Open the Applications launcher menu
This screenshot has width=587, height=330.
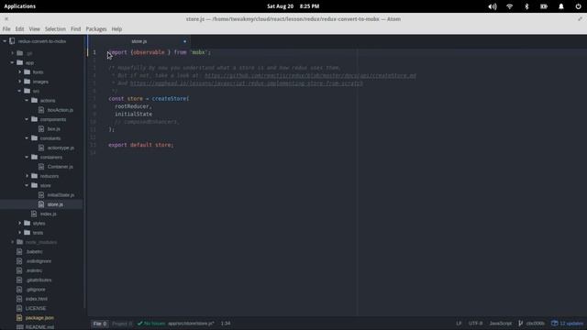pyautogui.click(x=20, y=6)
